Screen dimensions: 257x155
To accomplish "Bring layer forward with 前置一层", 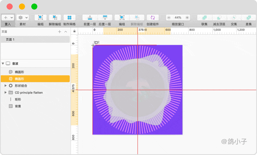I will coord(90,18).
